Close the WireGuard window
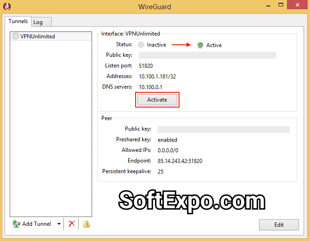The width and height of the screenshot is (310, 241). click(297, 6)
